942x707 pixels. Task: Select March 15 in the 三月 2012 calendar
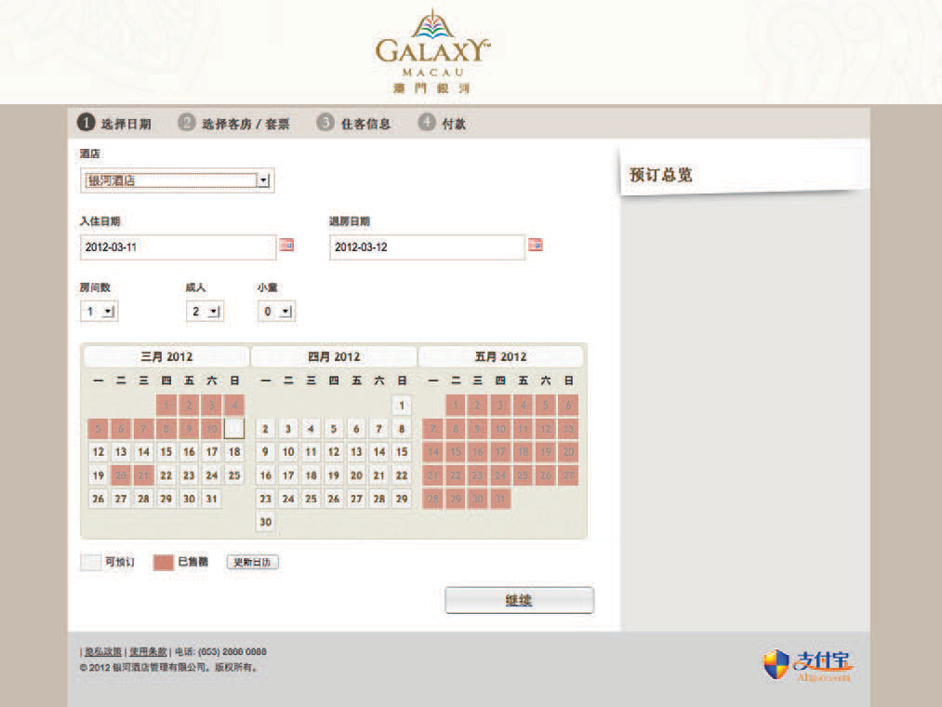(x=166, y=452)
